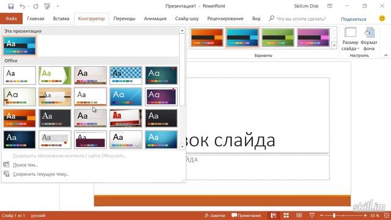Apply the red 'Aa' angled theme

[126, 118]
